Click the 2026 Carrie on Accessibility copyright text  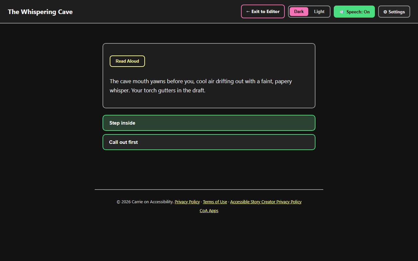tap(145, 202)
